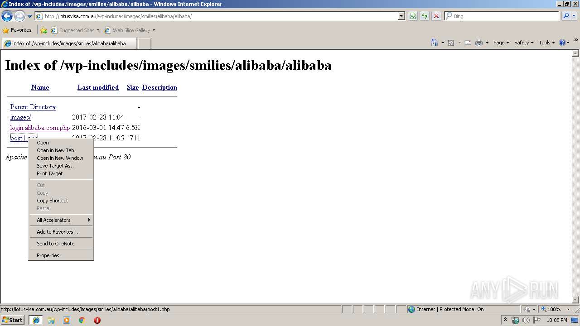Click the Home page icon
Viewport: 580px width, 326px height.
434,43
